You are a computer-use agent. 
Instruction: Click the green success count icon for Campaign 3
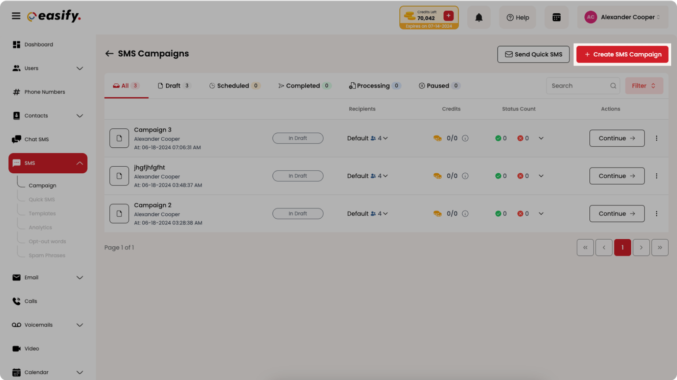tap(498, 138)
